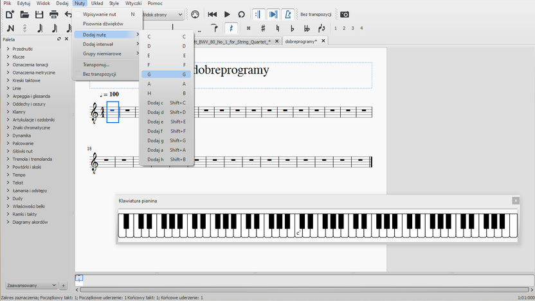
Task: Expand the Diagramy akordów palette
Action: [8, 222]
